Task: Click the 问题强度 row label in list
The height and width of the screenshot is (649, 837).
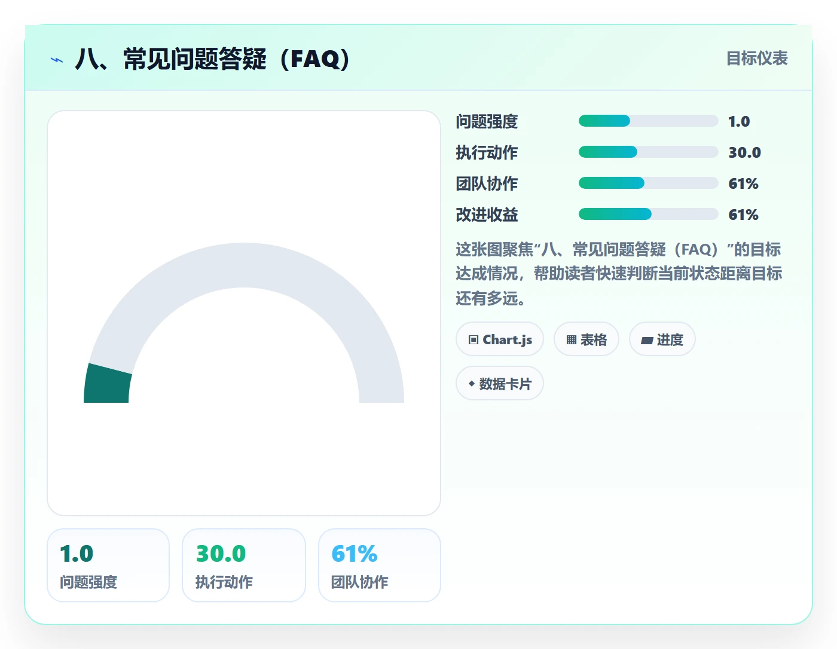Action: click(x=487, y=121)
